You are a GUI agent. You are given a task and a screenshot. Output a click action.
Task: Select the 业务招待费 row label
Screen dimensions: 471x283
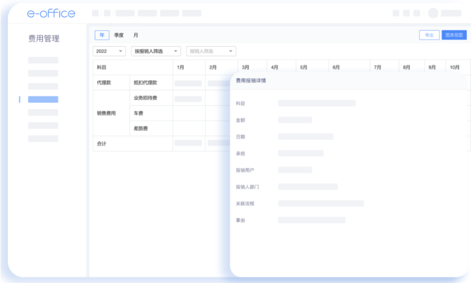point(145,98)
